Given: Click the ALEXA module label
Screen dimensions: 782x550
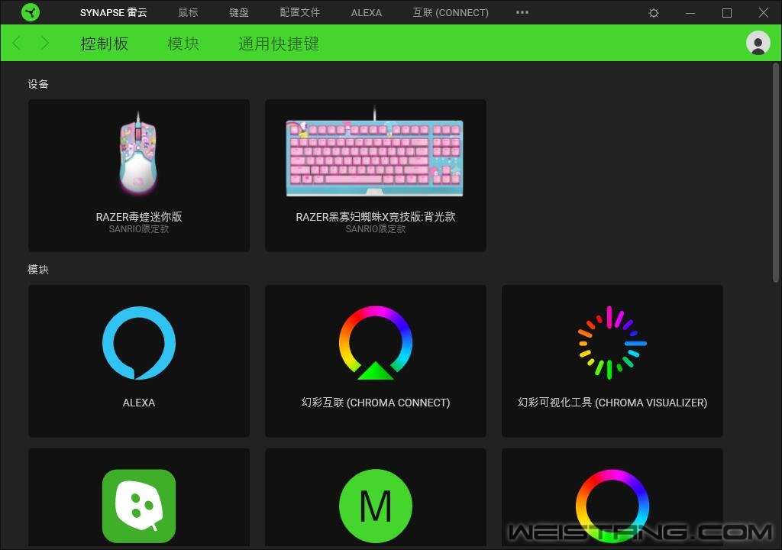Looking at the screenshot, I should [139, 403].
